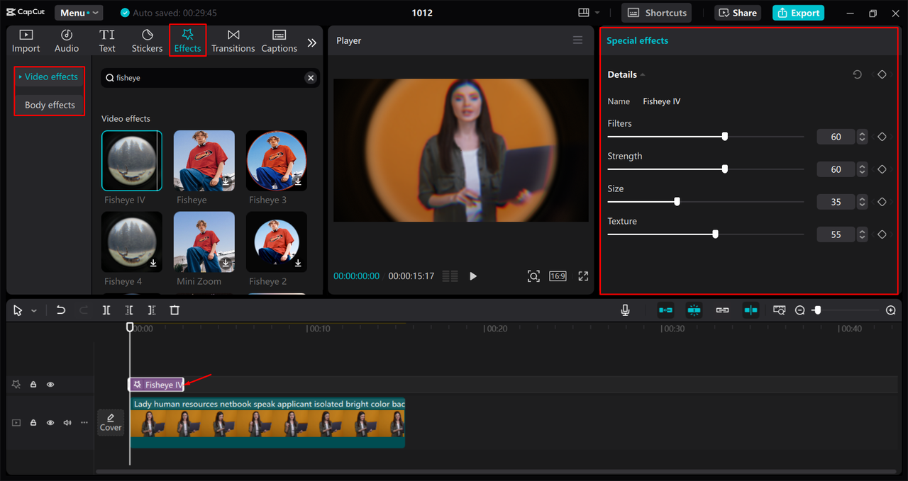The width and height of the screenshot is (908, 481).
Task: Switch to the Text tab
Action: coord(107,41)
